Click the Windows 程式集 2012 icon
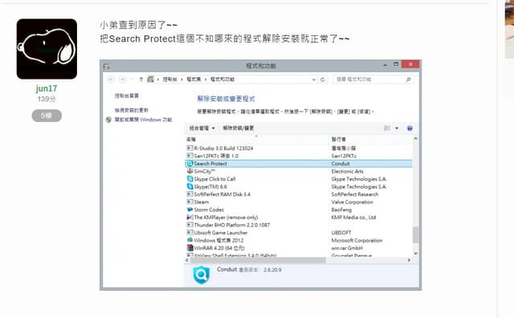514x318 pixels. [190, 240]
